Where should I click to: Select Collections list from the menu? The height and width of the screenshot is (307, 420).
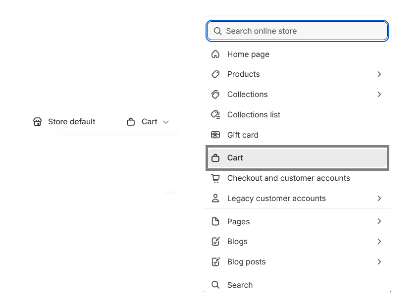tap(254, 114)
